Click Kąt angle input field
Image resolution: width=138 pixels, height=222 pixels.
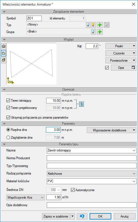click(92, 46)
